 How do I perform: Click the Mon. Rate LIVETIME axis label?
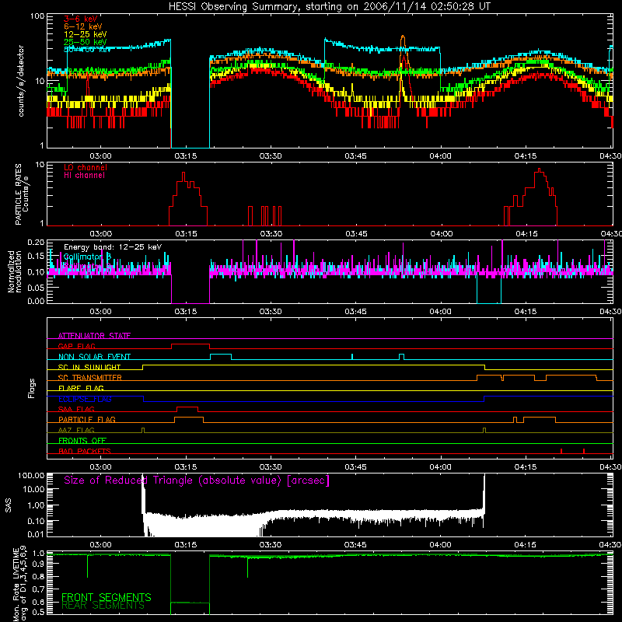(20, 583)
